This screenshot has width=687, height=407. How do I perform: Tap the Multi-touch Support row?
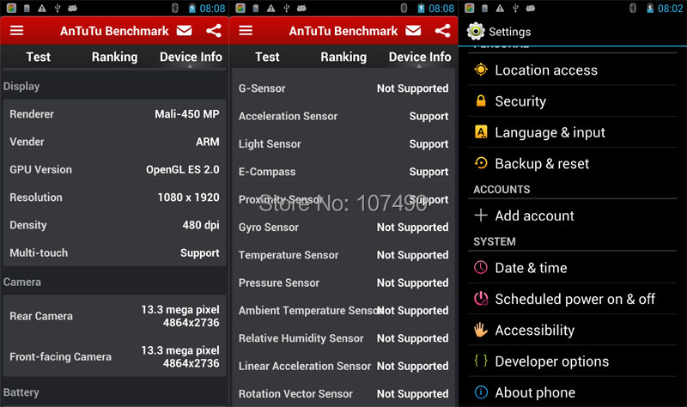click(114, 252)
